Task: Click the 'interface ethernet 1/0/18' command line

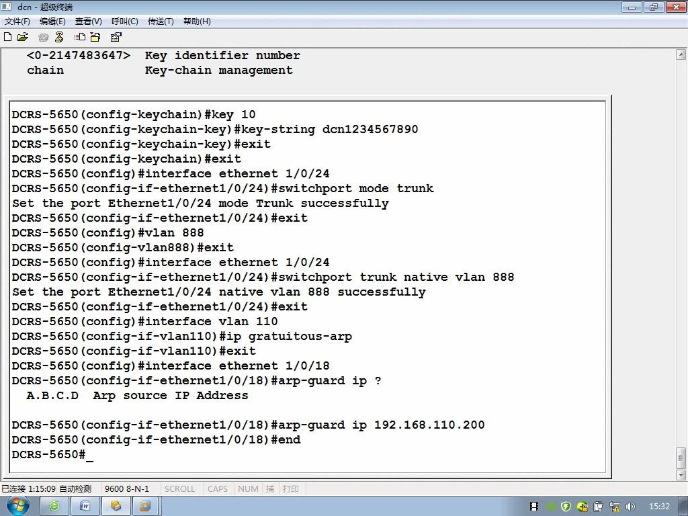Action: (171, 366)
